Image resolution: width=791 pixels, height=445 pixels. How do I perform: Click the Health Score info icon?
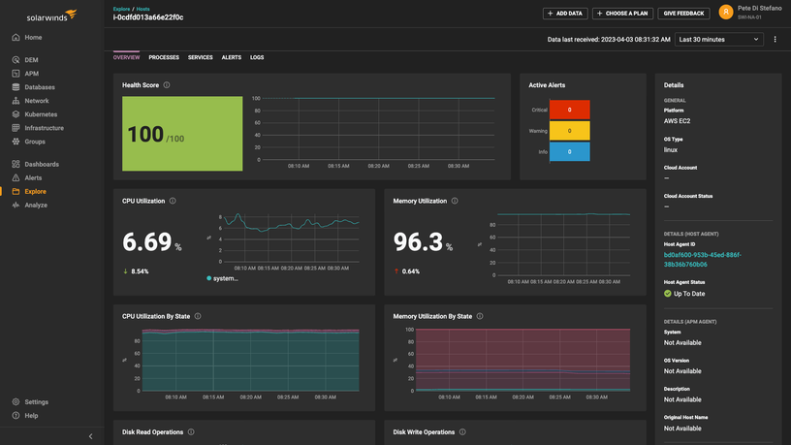point(167,85)
